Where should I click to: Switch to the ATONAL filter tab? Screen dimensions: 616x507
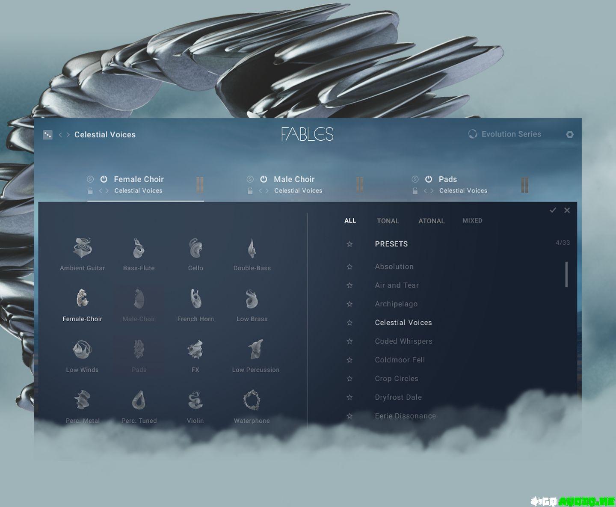click(x=431, y=221)
